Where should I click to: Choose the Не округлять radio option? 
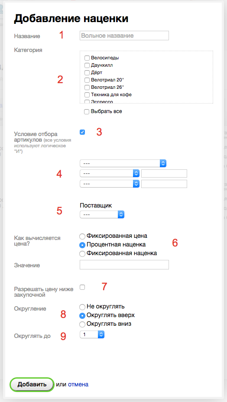pos(82,307)
